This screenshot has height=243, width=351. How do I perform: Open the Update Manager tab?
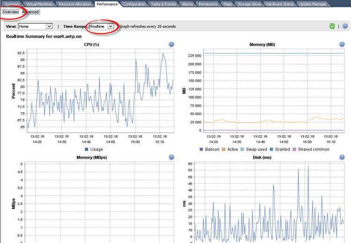313,4
